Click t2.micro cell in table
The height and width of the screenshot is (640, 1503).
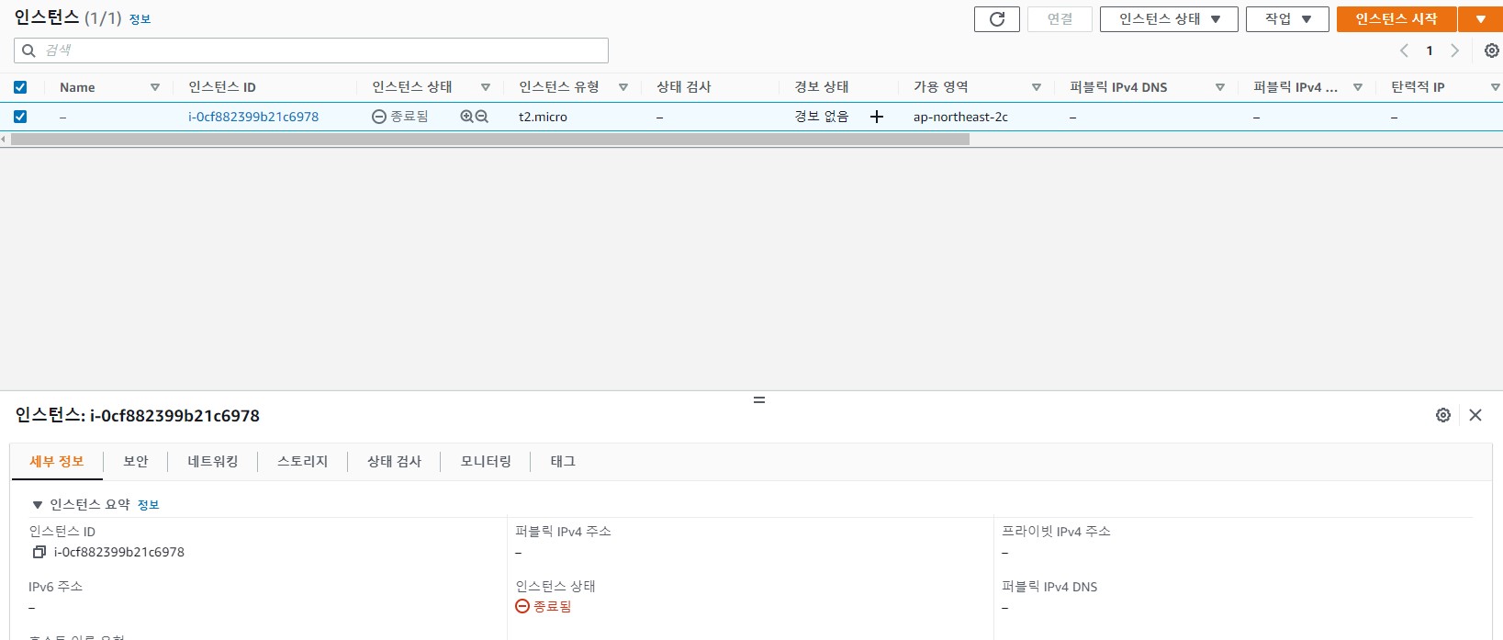click(x=543, y=117)
